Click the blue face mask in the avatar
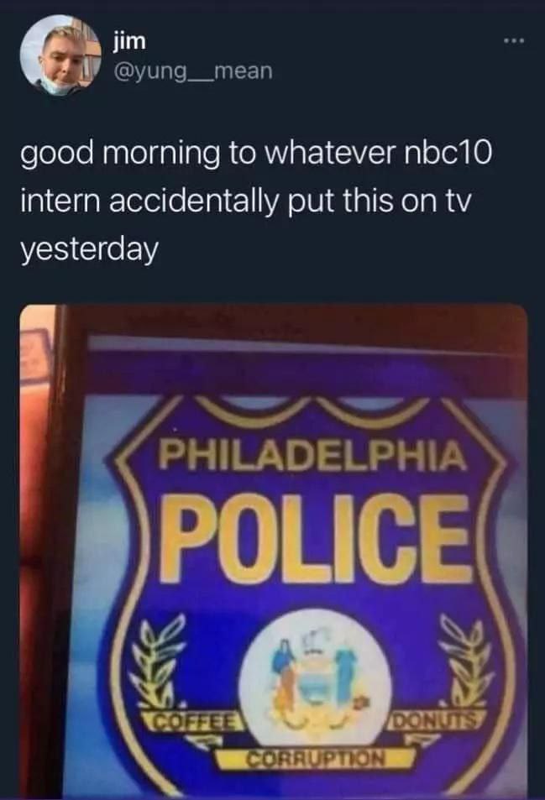Image resolution: width=545 pixels, height=800 pixels. click(52, 84)
